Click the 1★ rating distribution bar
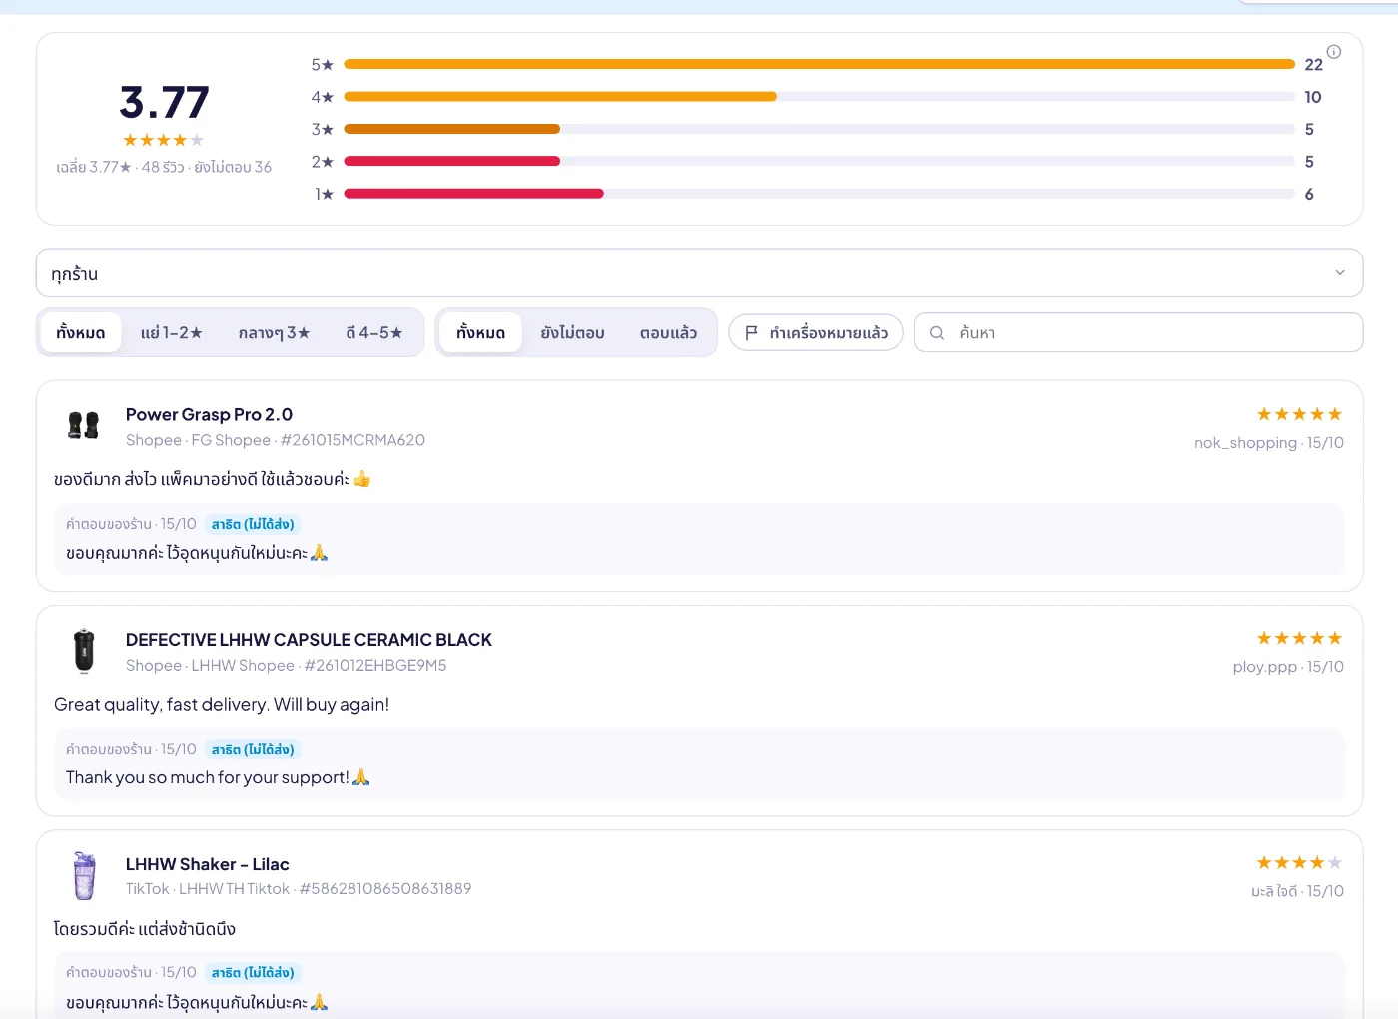This screenshot has height=1019, width=1398. (x=819, y=194)
